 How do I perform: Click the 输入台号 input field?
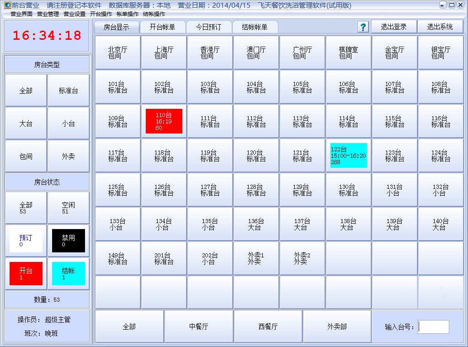[x=433, y=327]
